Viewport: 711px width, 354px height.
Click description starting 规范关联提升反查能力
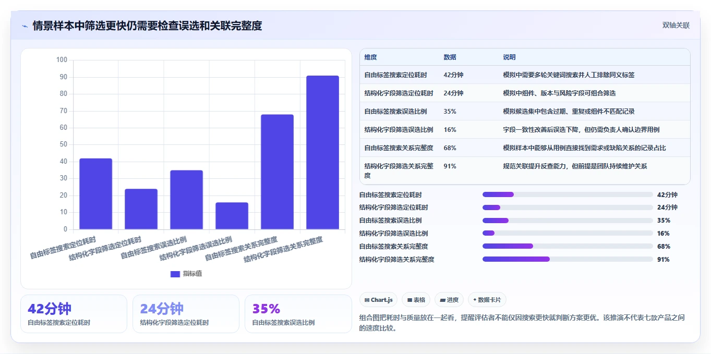(x=575, y=166)
